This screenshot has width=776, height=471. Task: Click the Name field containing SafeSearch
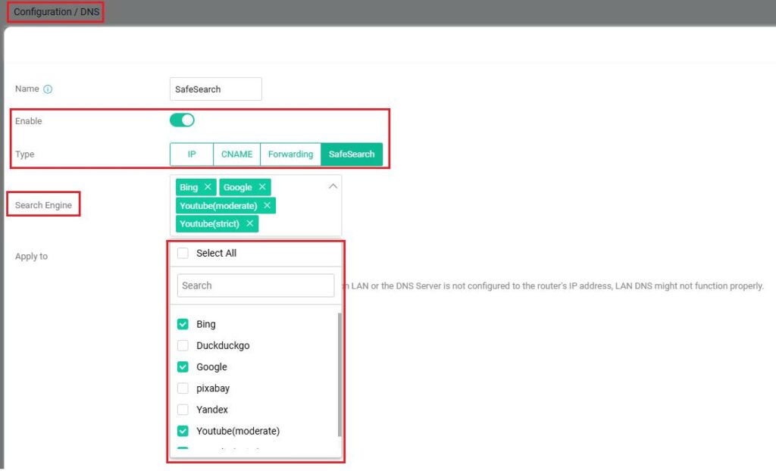click(x=216, y=89)
